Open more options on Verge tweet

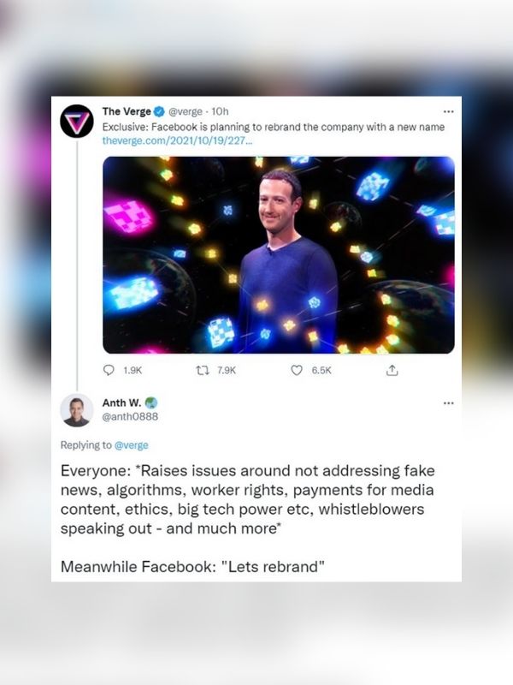pyautogui.click(x=448, y=112)
